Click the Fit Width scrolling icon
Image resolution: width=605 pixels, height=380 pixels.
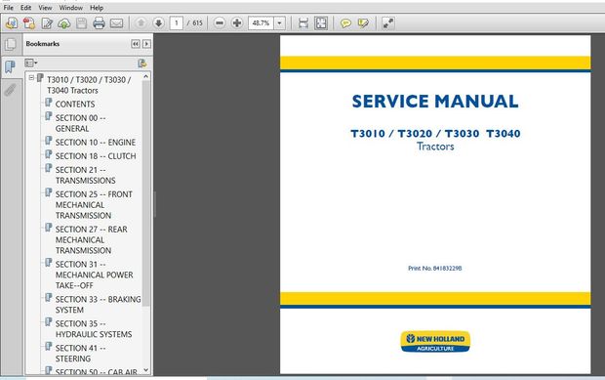coord(303,23)
